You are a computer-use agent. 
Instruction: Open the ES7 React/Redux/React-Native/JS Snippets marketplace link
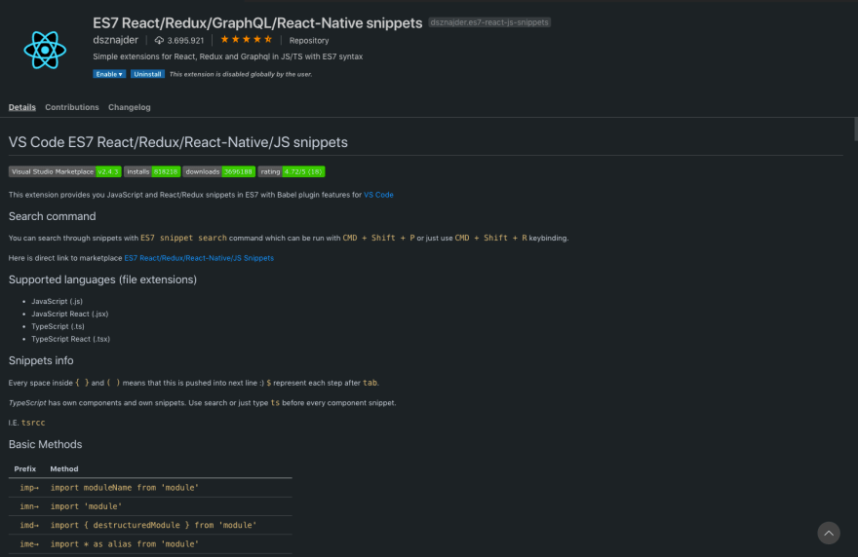click(199, 258)
